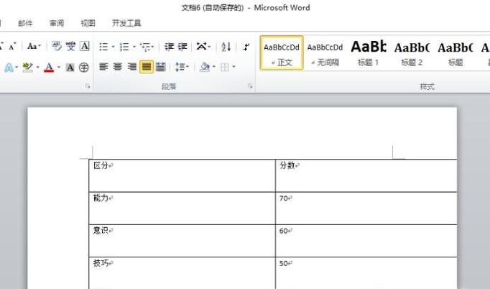Click the table cell containing 能力
The image size is (490, 289).
click(182, 208)
